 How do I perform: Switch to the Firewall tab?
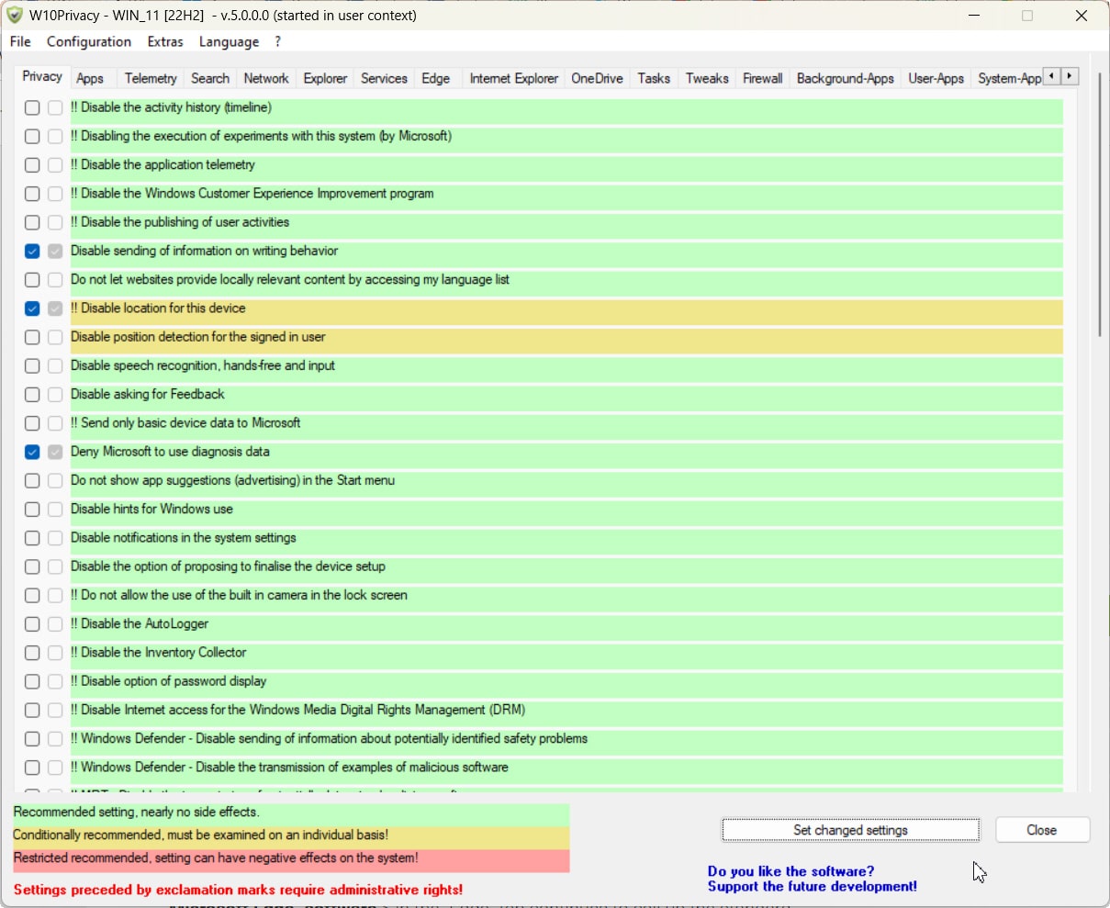(x=762, y=79)
